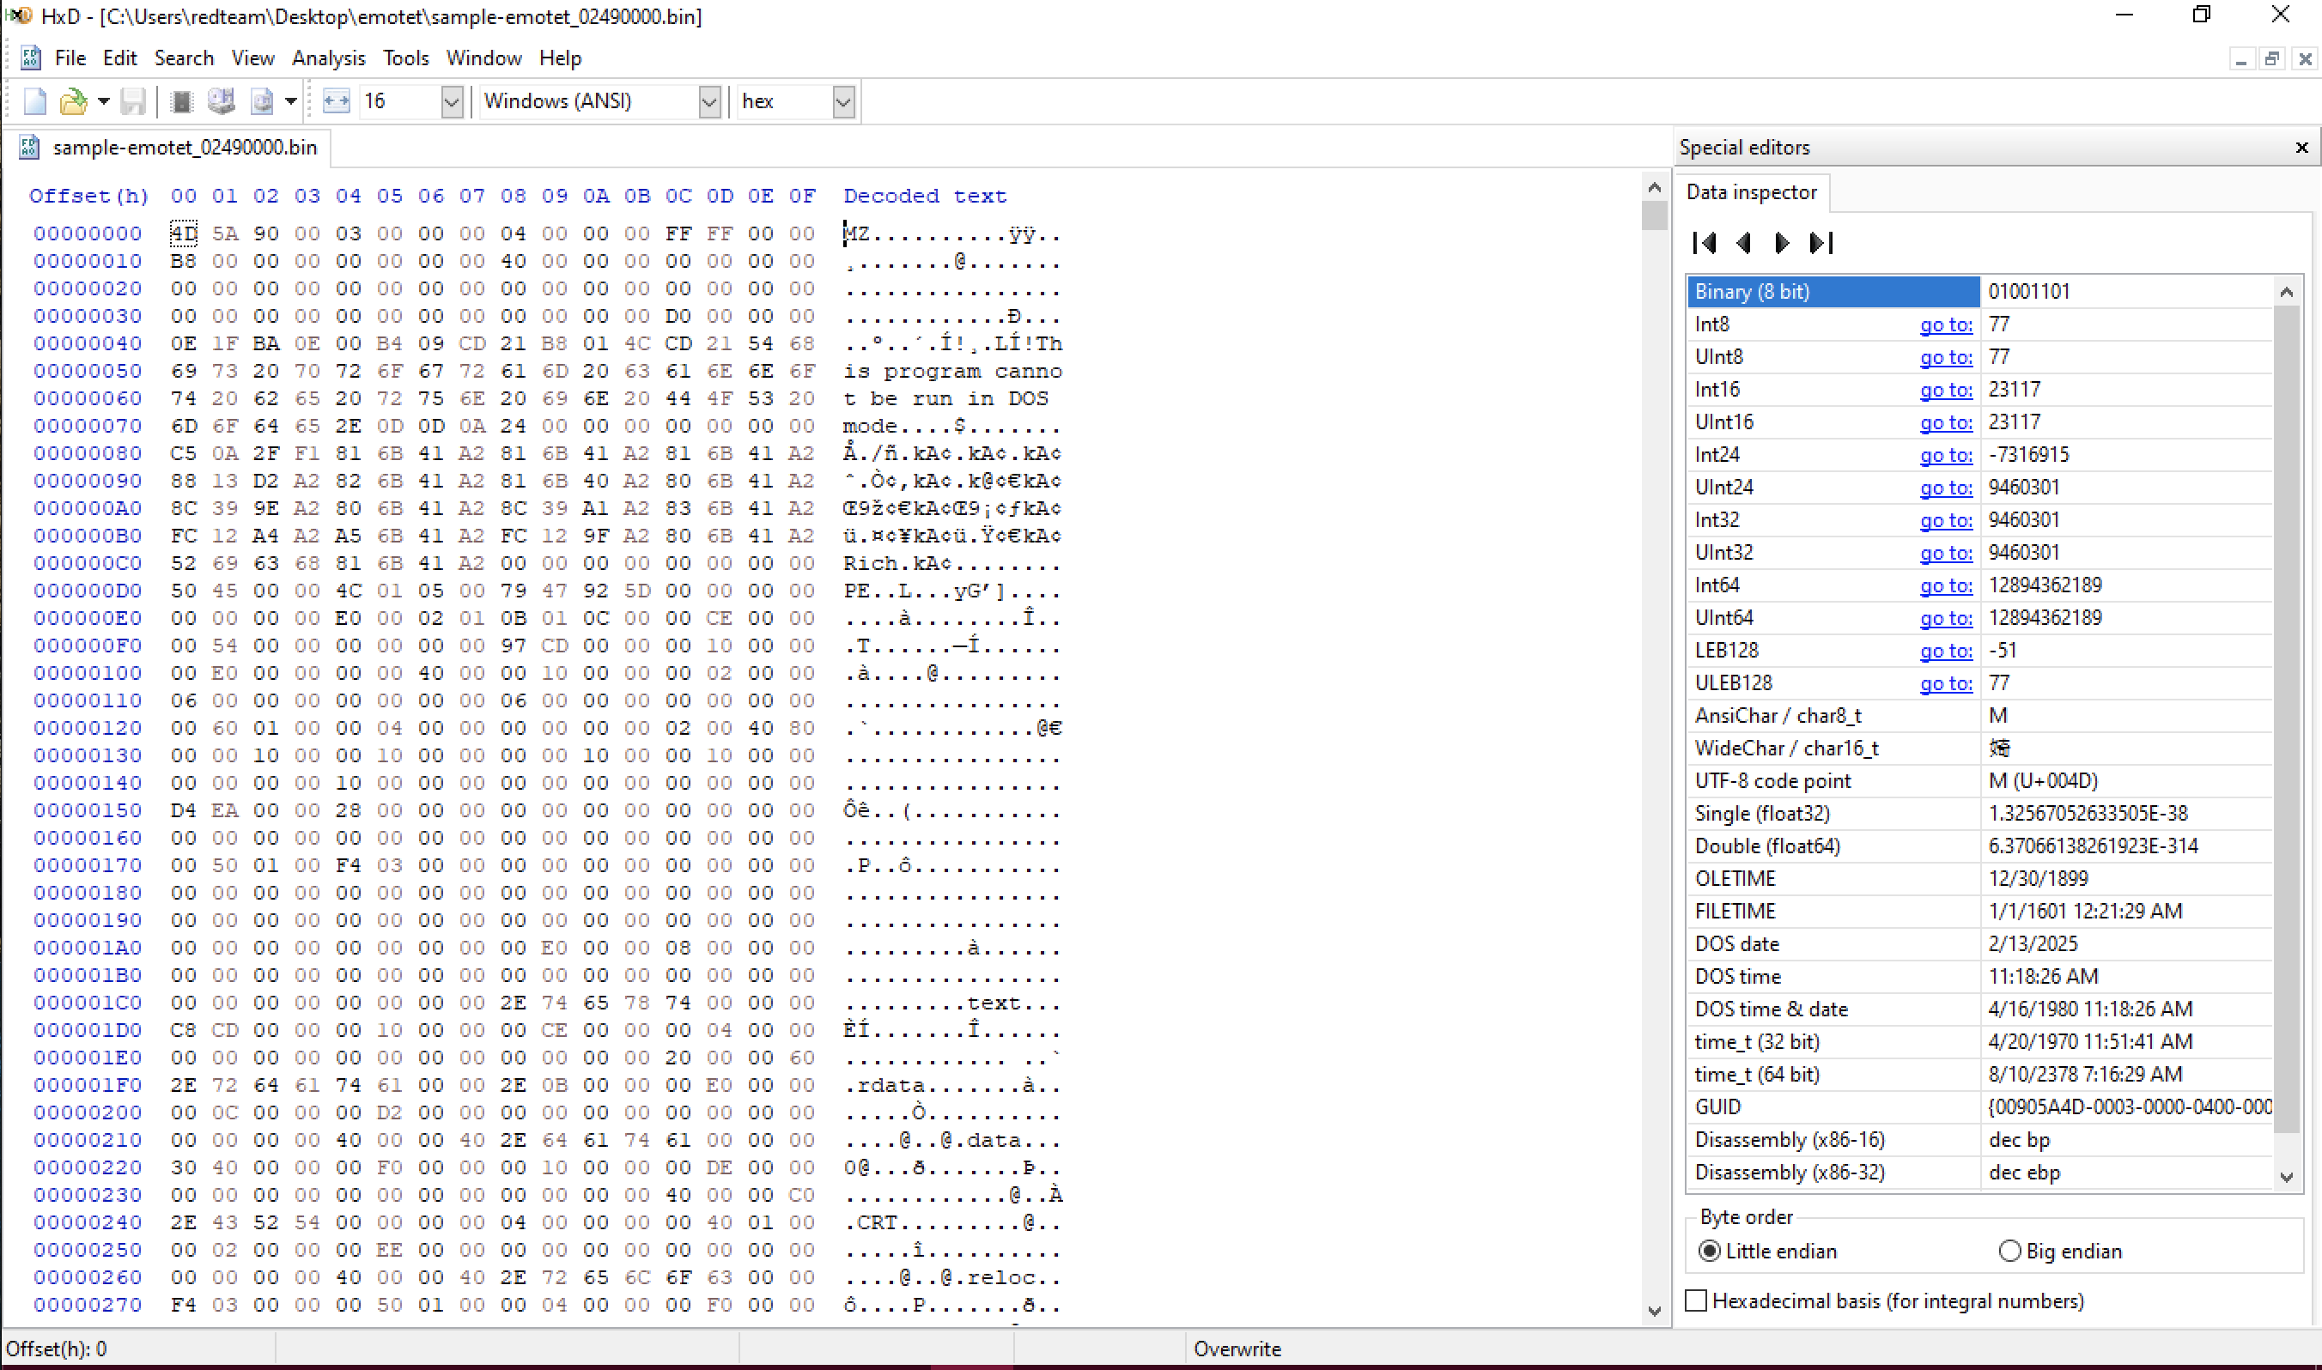The height and width of the screenshot is (1370, 2322).
Task: Restore the inner document window
Action: [x=2272, y=59]
